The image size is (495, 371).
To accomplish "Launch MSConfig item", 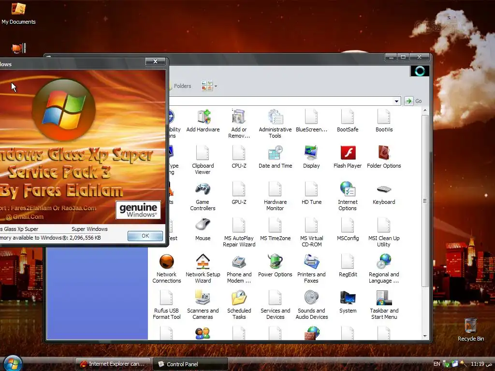I will [x=348, y=229].
